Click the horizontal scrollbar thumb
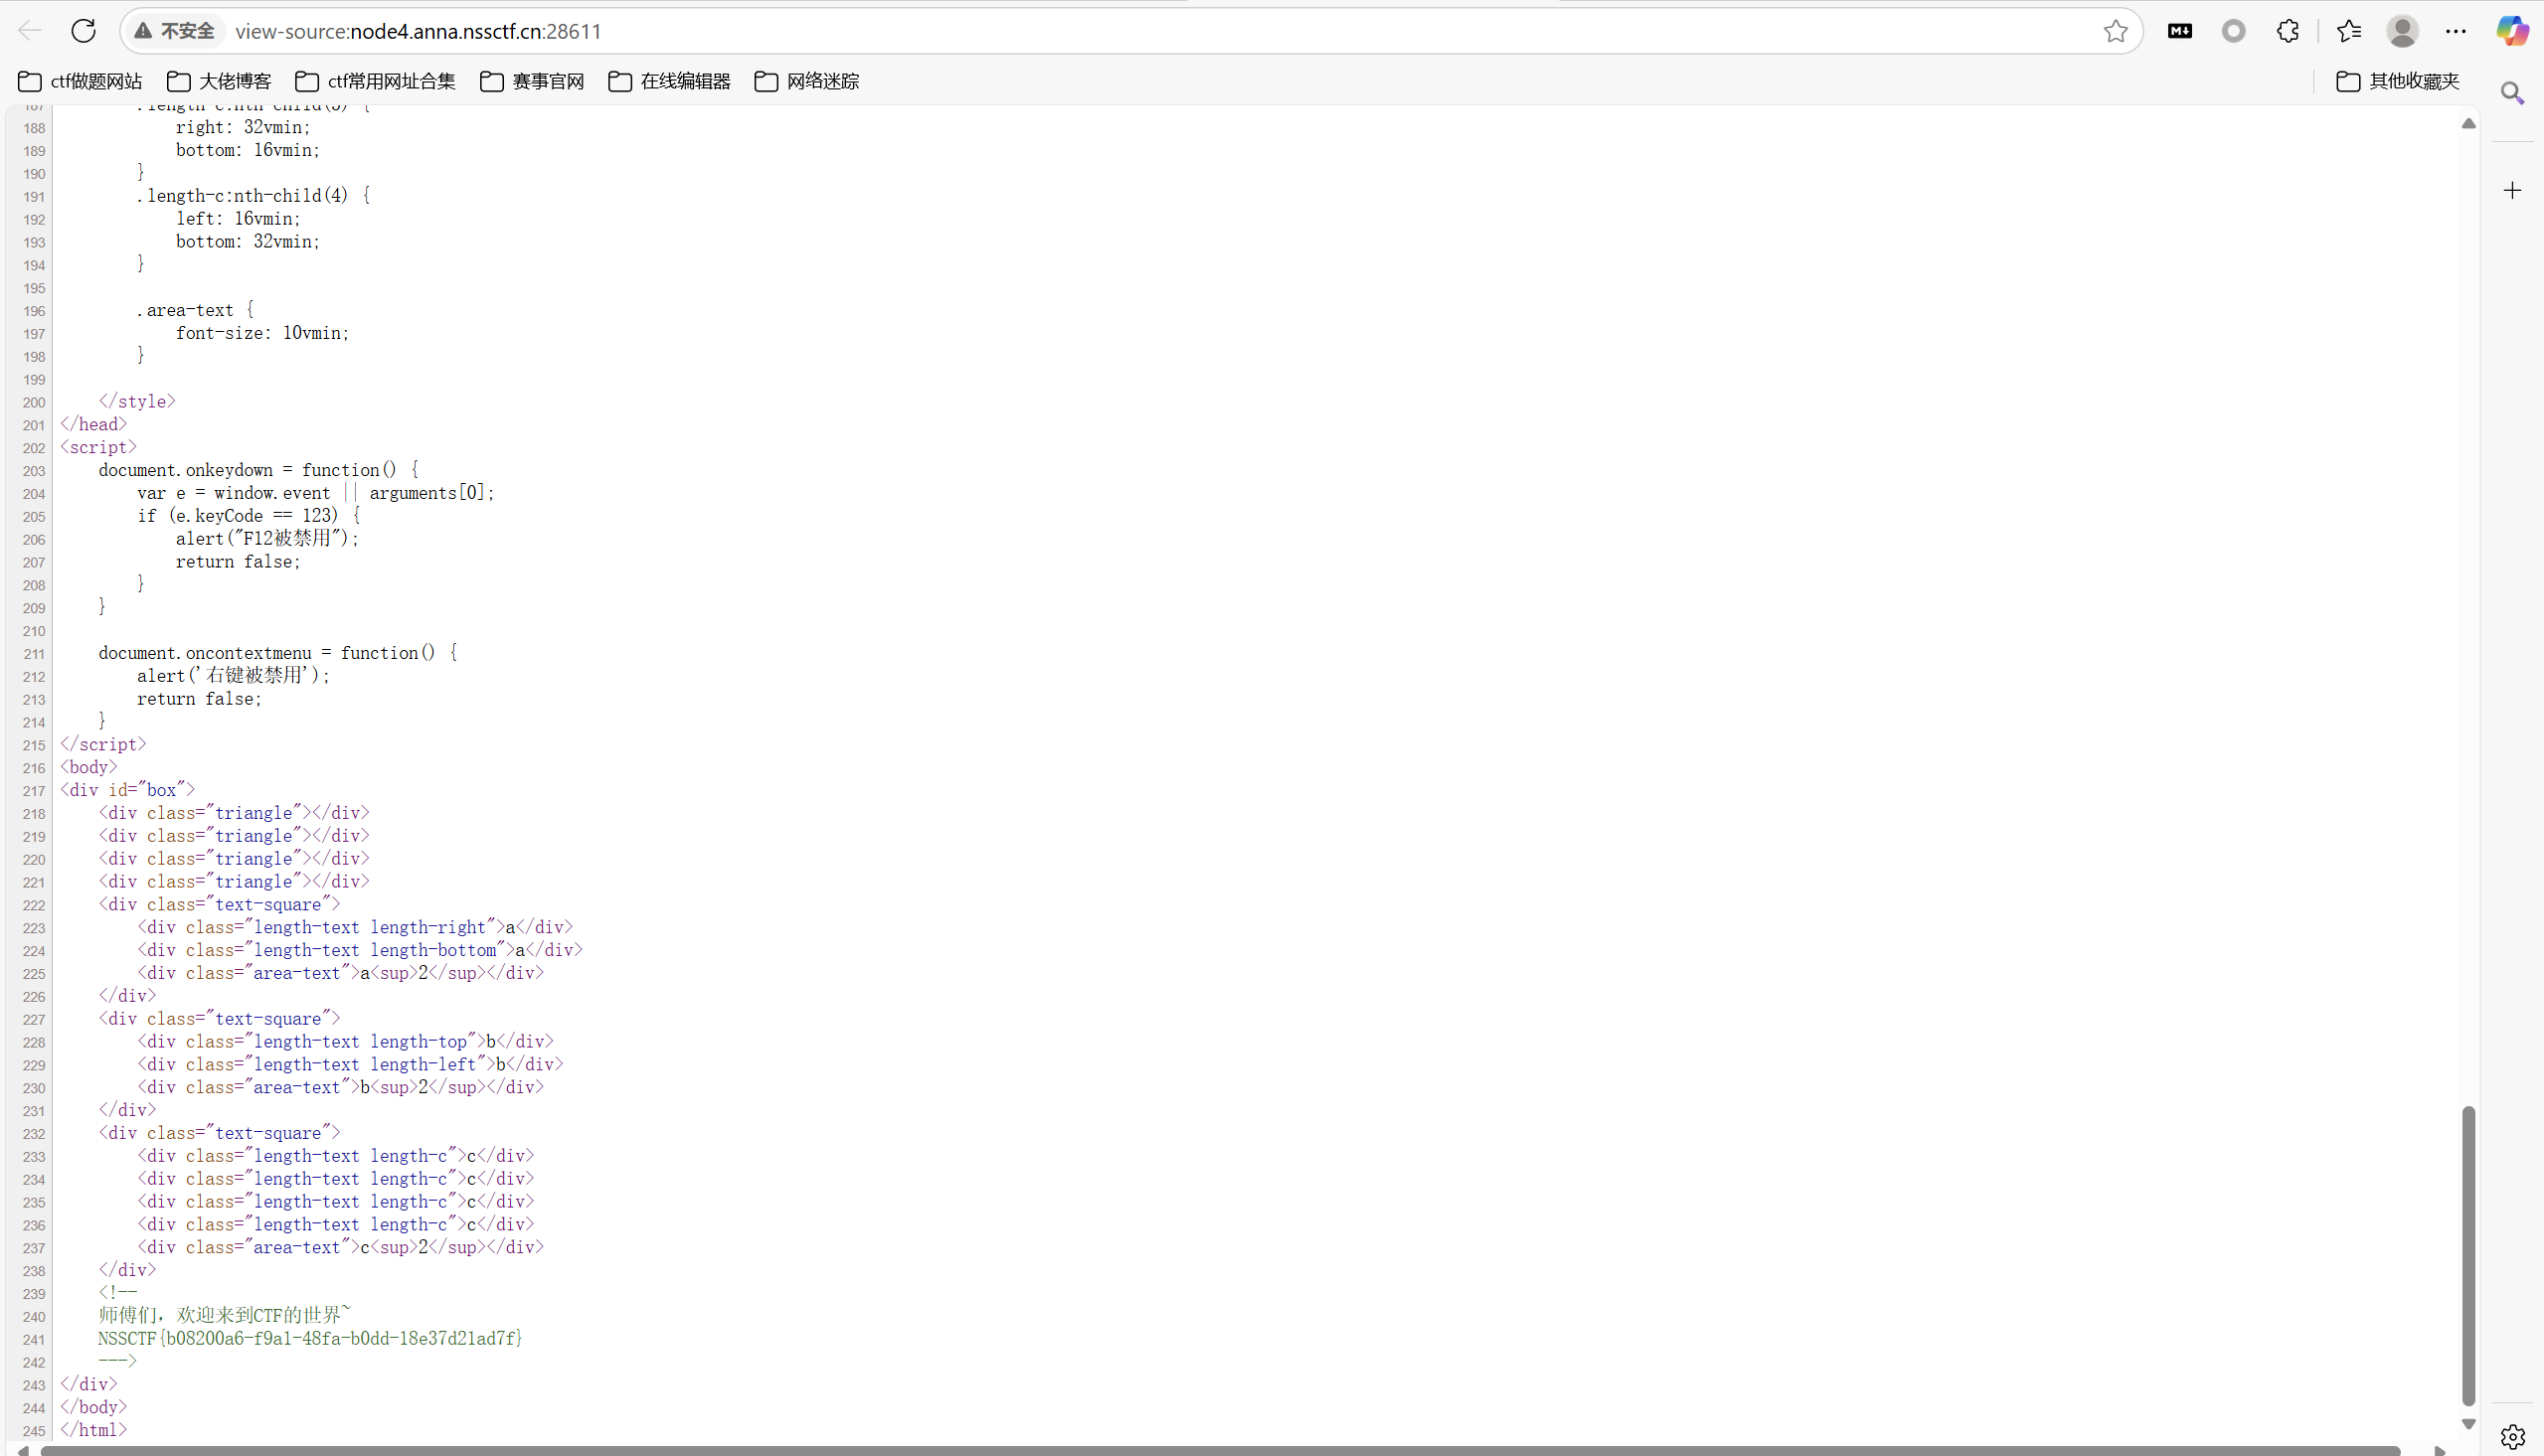The height and width of the screenshot is (1456, 2544). pos(1220,1450)
